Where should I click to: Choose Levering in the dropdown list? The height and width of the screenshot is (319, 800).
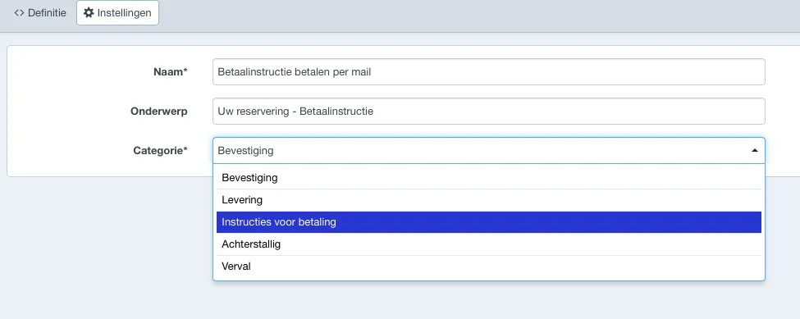489,200
